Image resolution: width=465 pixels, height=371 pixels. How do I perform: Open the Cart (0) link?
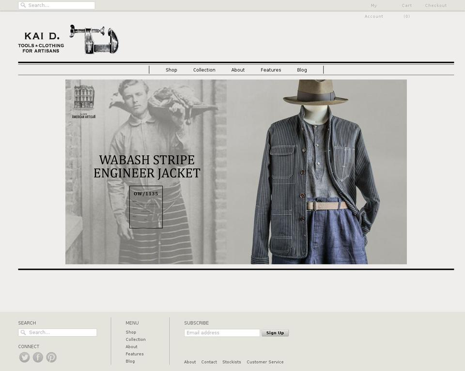click(406, 11)
